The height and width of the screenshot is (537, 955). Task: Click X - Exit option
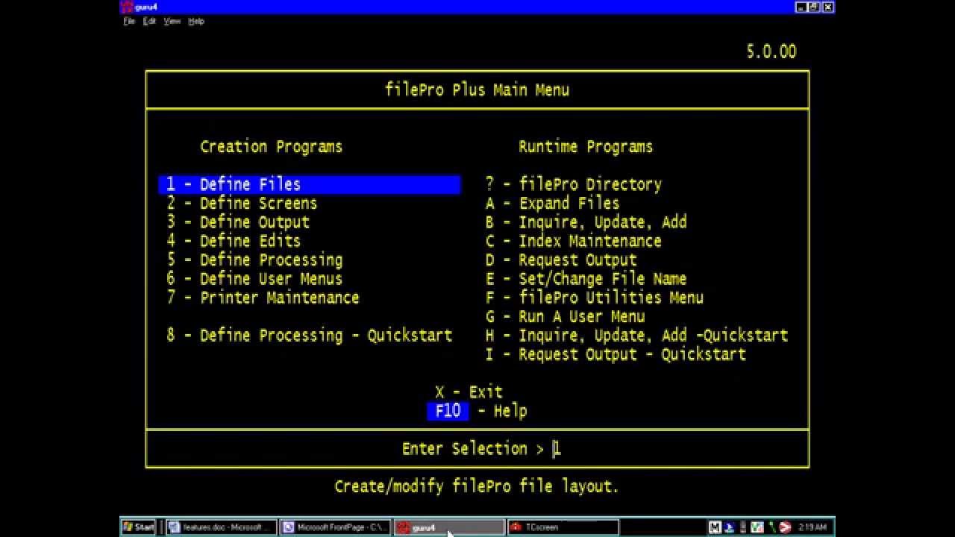point(469,392)
